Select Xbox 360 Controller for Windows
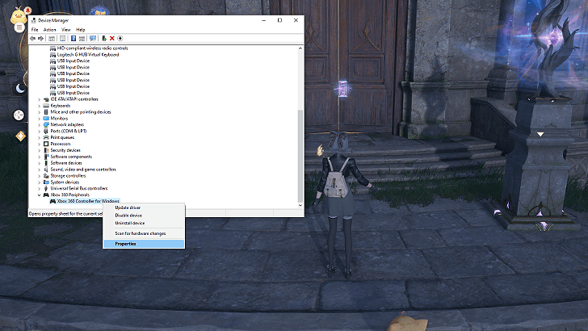The height and width of the screenshot is (331, 588). (x=88, y=201)
